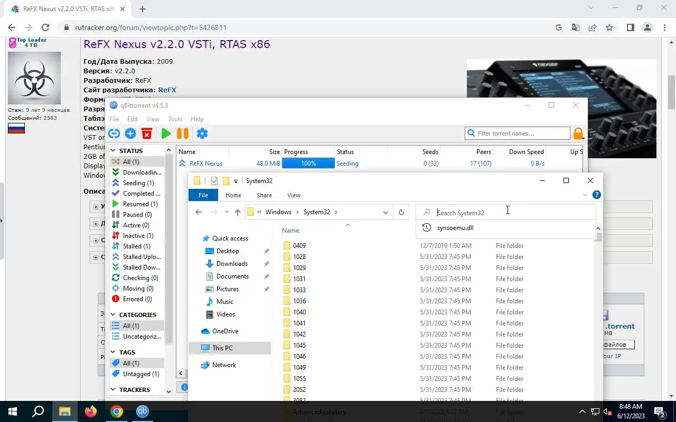Select Downloading status filter in qBittorrent
Image resolution: width=676 pixels, height=422 pixels.
[137, 172]
